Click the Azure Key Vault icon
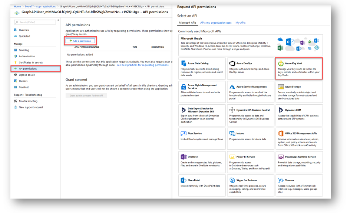This screenshot has width=350, height=213. [x=281, y=64]
